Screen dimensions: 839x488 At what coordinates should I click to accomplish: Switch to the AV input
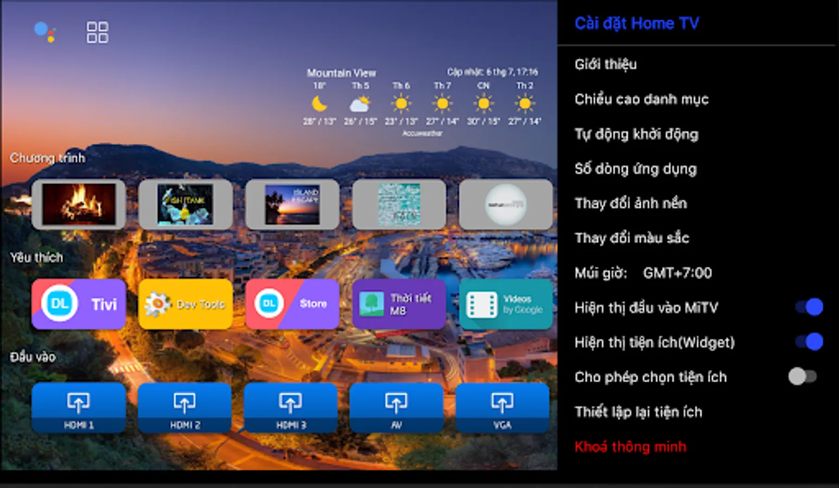[397, 407]
